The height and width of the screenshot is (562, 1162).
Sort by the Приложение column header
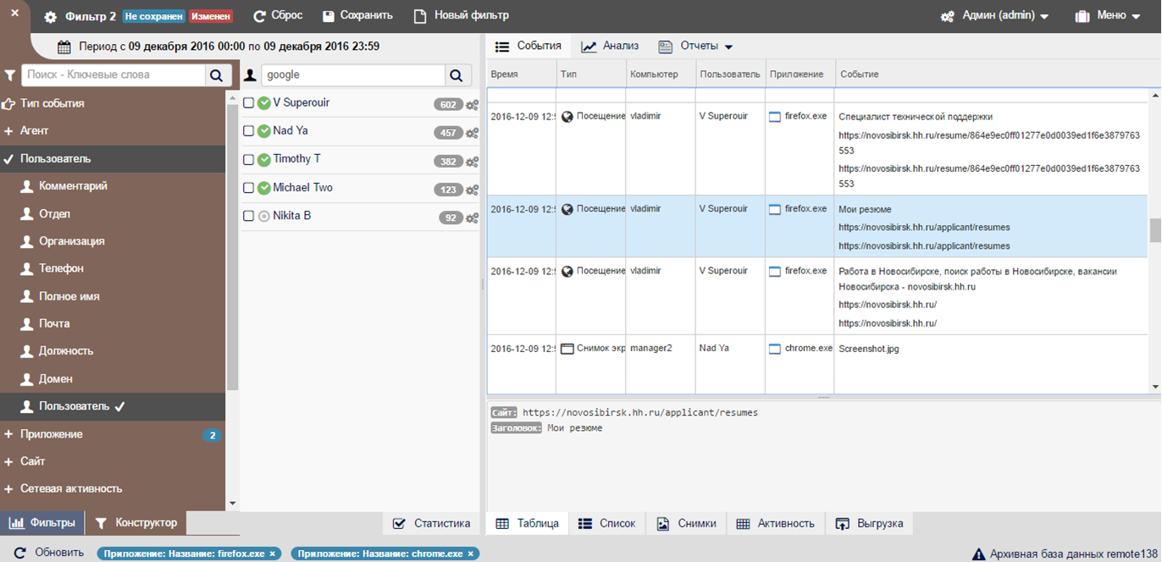(800, 74)
